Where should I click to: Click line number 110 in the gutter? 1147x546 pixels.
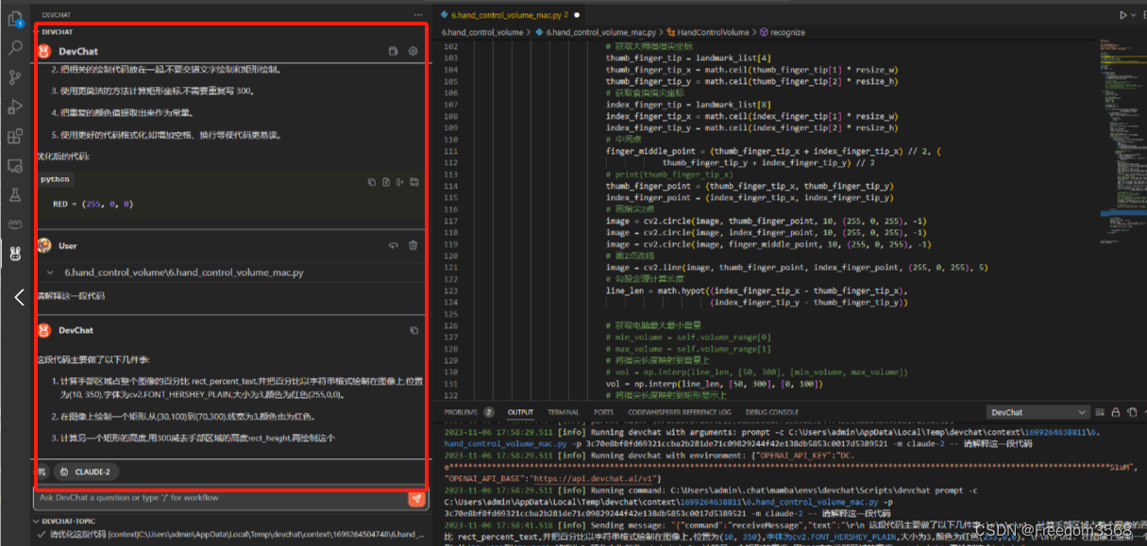[449, 140]
